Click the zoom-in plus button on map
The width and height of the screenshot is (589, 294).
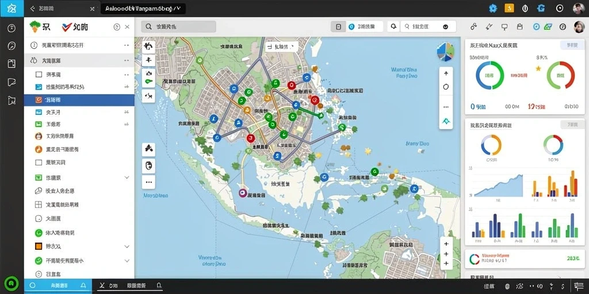[446, 73]
